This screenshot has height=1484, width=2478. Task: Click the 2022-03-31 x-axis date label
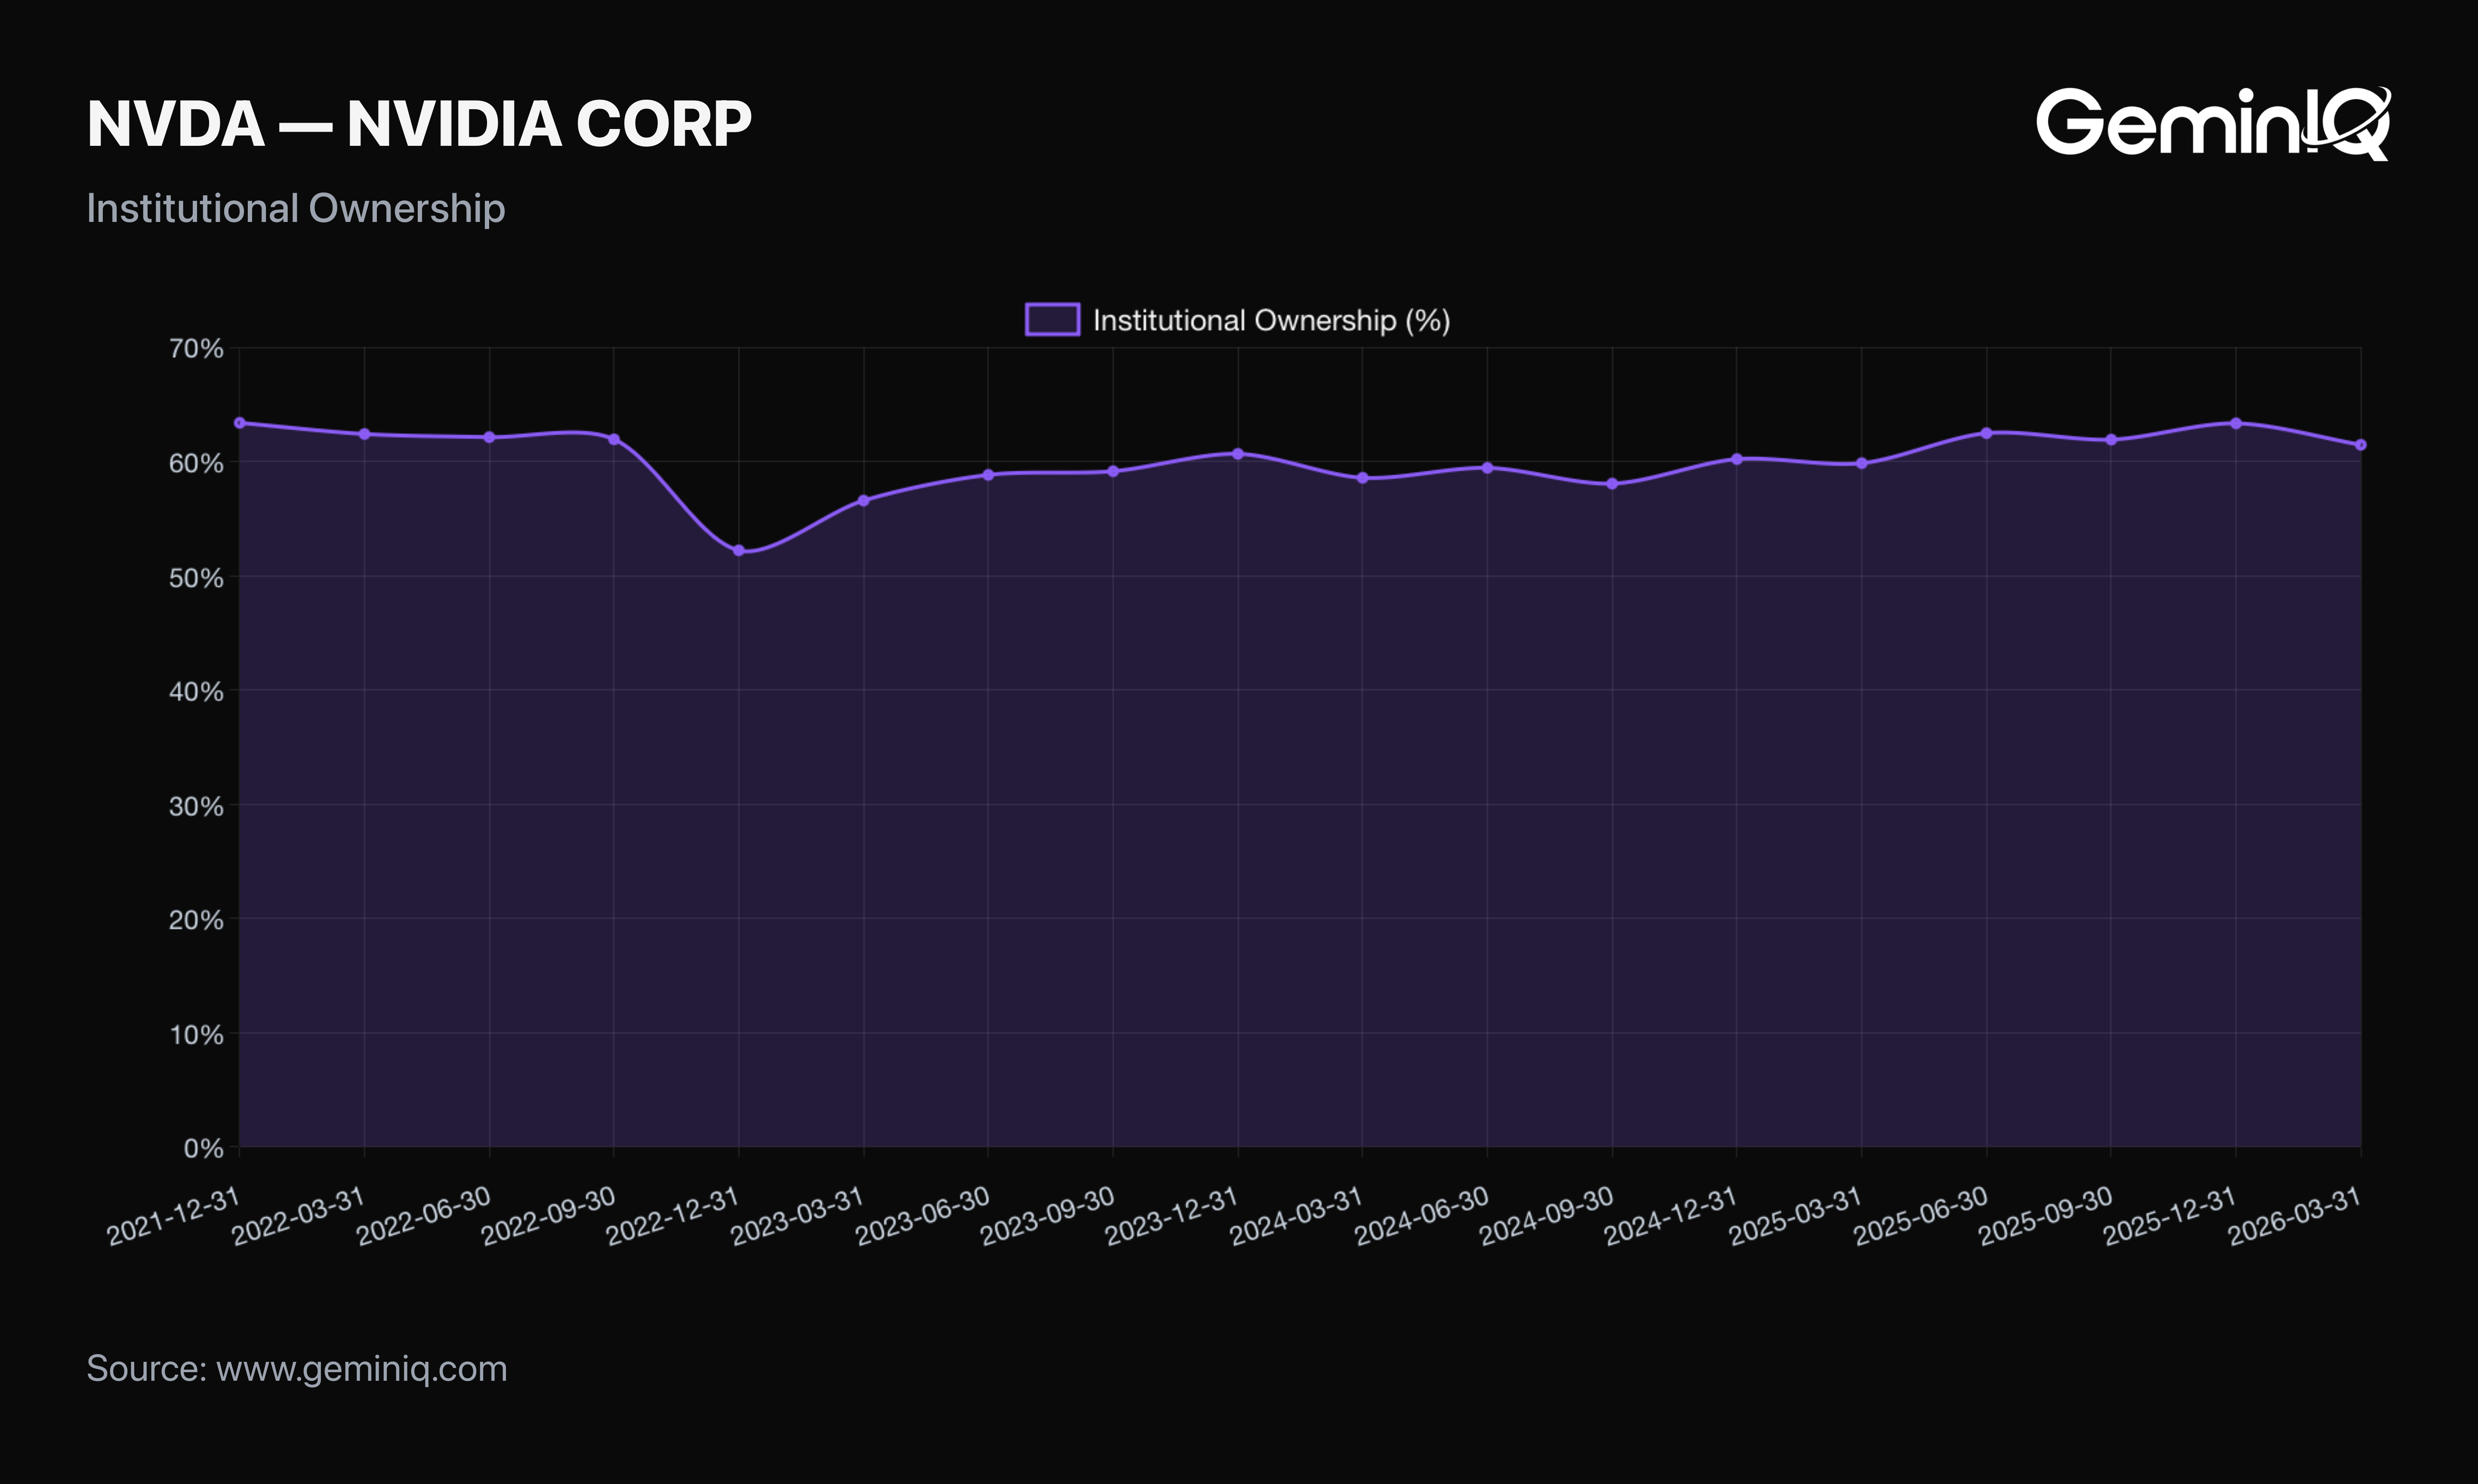pos(298,1217)
